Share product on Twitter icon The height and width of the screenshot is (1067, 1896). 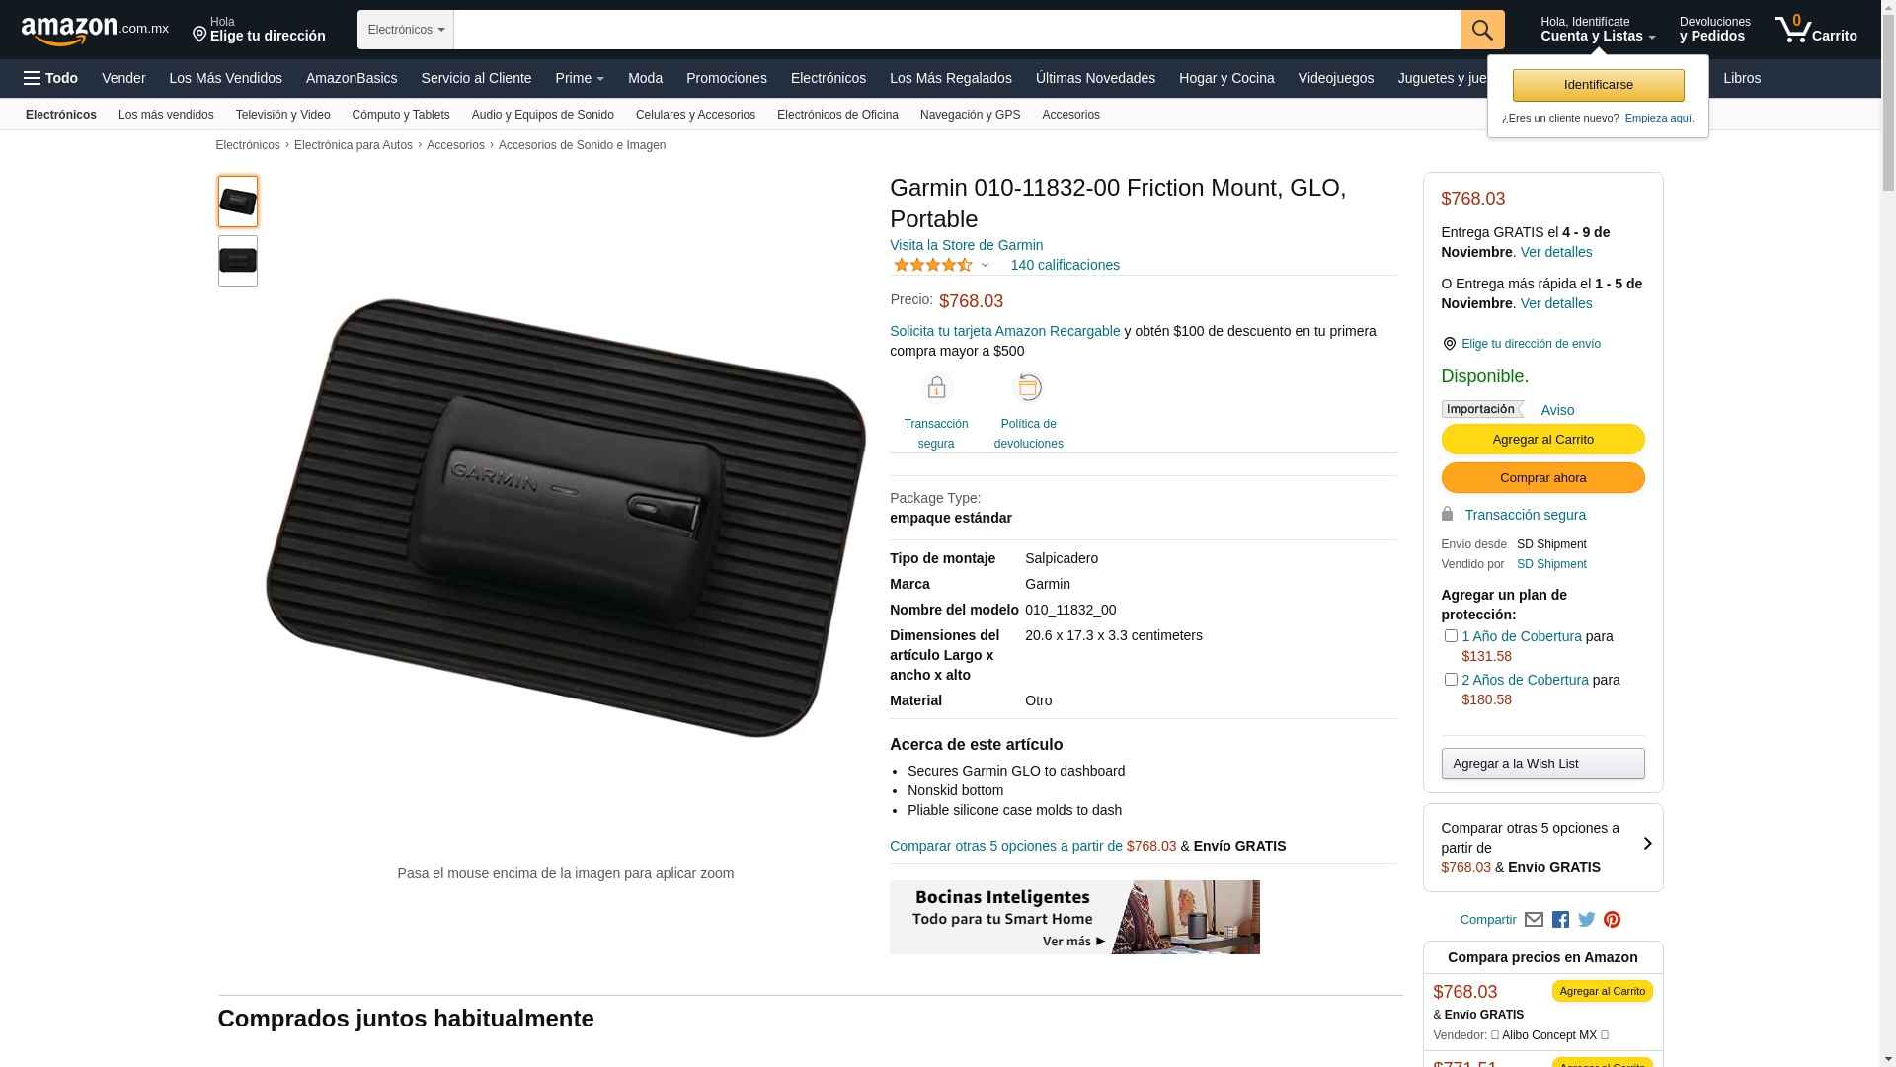point(1587,920)
